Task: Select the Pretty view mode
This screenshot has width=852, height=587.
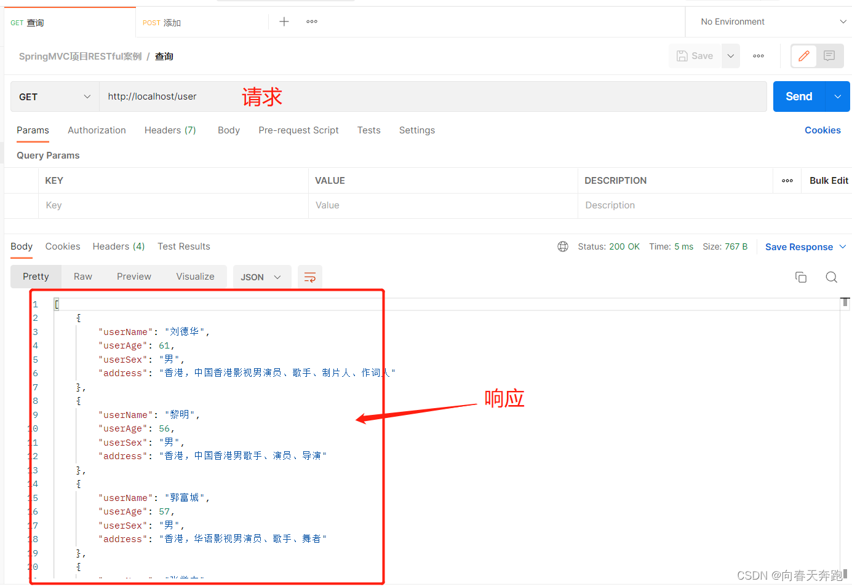Action: click(x=36, y=277)
